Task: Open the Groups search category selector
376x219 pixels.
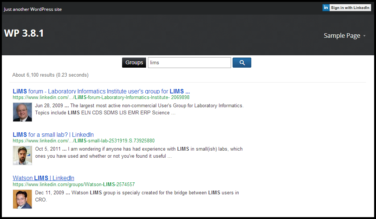Action: click(134, 63)
